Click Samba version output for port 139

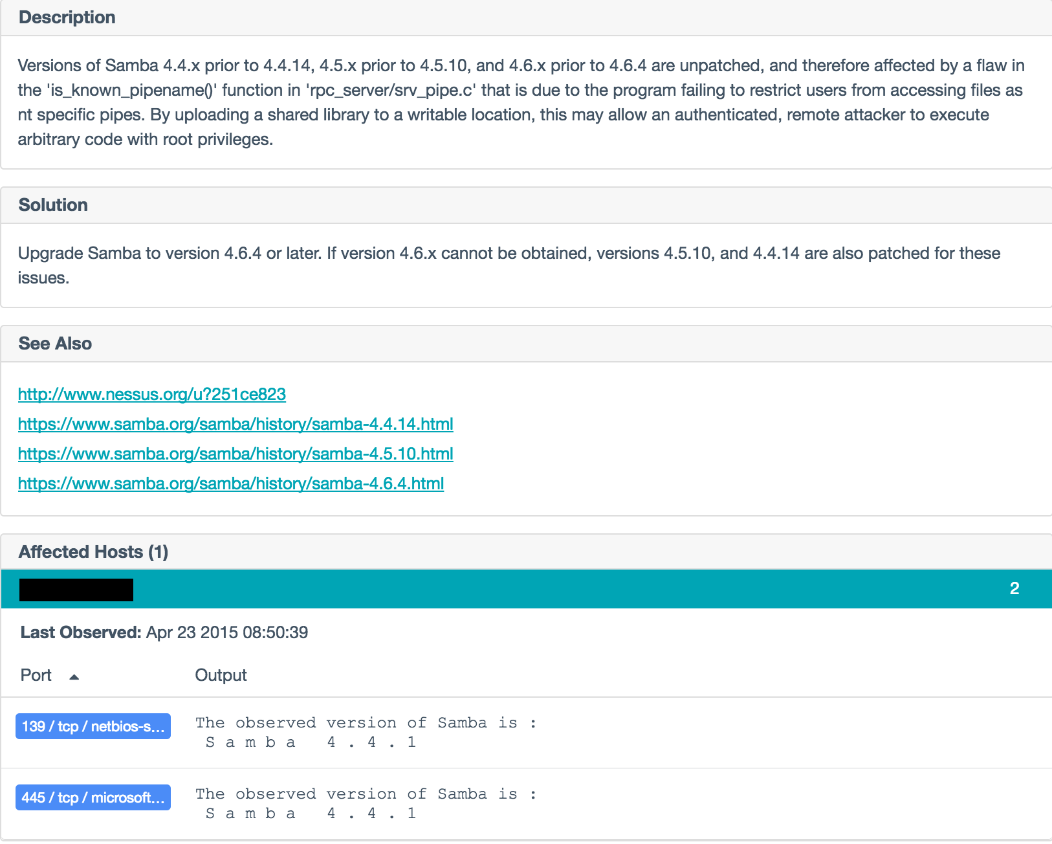pos(366,733)
